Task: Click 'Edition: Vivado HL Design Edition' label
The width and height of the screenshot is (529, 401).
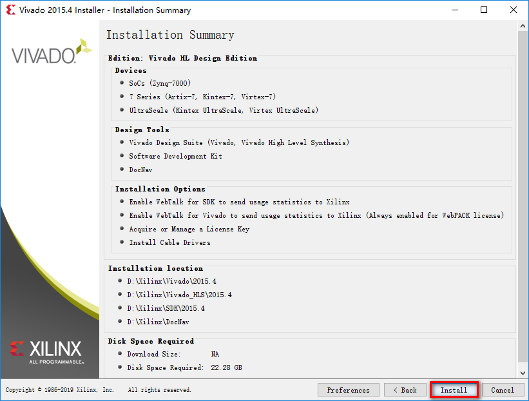Action: (x=182, y=59)
